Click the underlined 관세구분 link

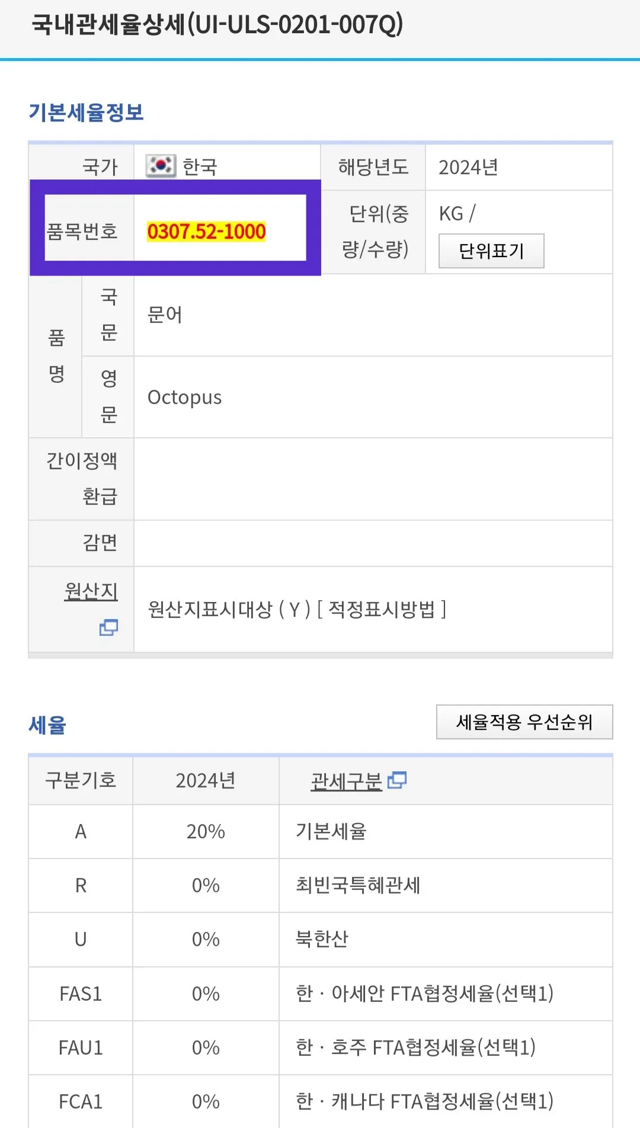coord(345,781)
